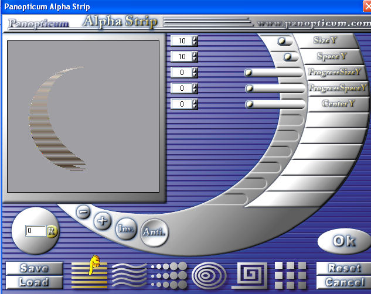Click the Space Y spinner arrows

point(195,57)
